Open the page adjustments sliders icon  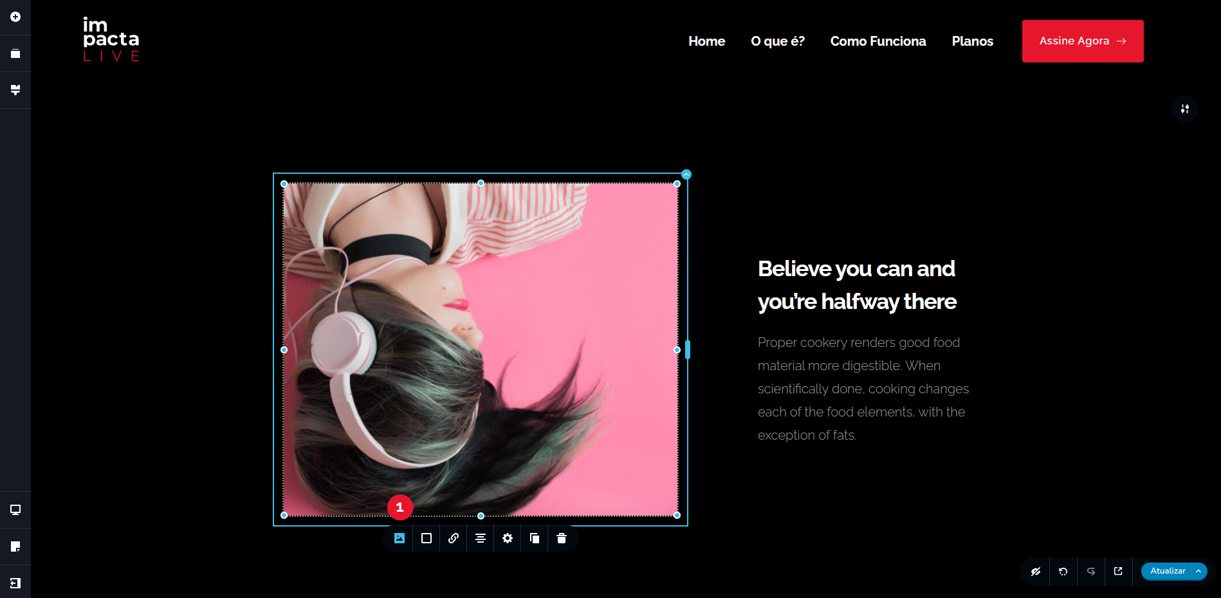(1184, 109)
